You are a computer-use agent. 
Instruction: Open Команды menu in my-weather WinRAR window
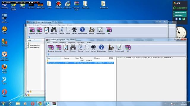tap(55, 43)
